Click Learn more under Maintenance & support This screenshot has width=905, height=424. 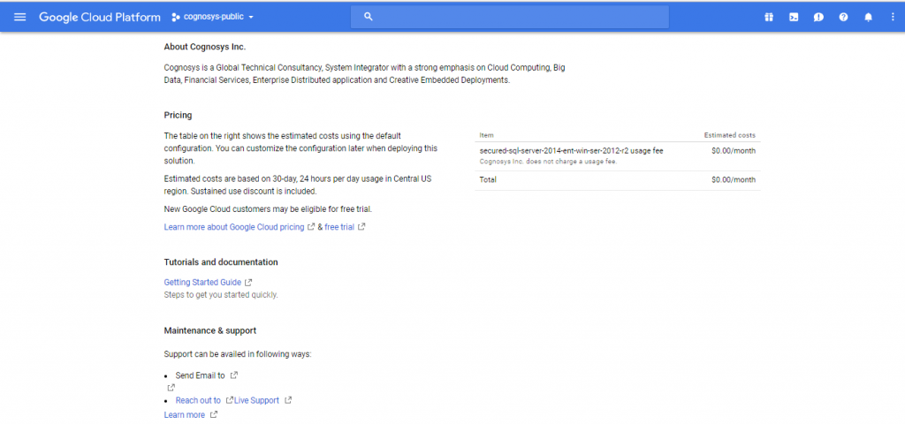pos(184,414)
